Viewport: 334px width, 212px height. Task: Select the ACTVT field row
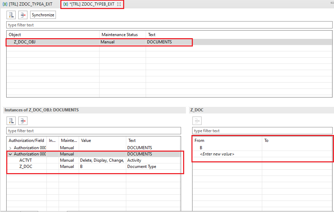click(24, 160)
